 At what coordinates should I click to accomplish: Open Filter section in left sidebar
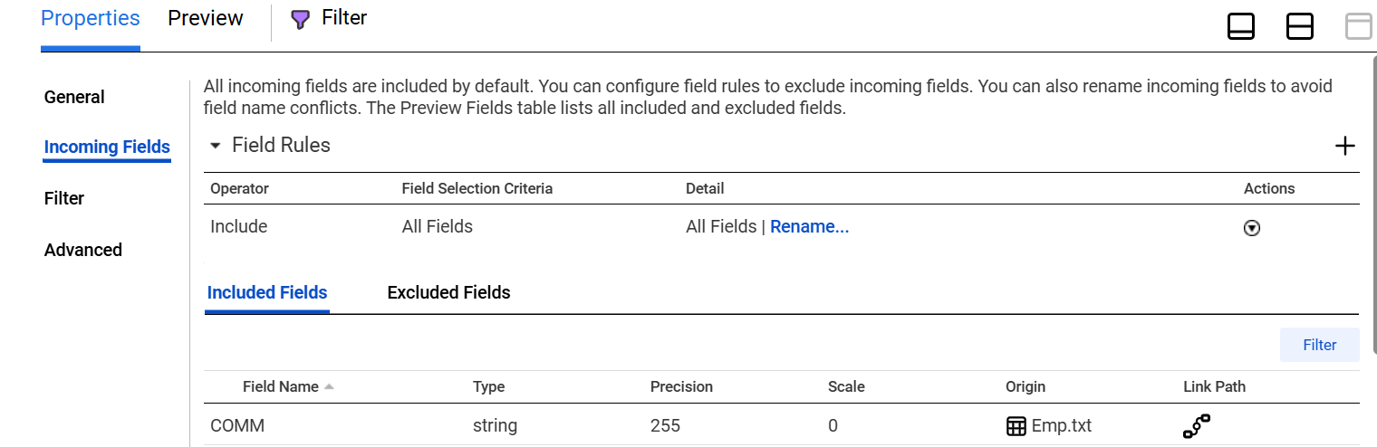click(64, 198)
